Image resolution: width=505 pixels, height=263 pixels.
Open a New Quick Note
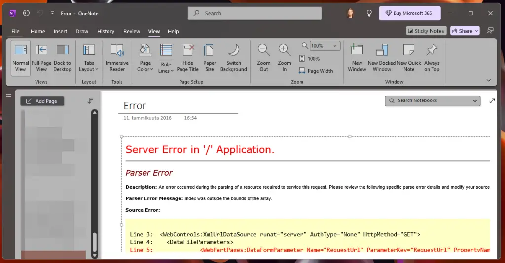409,58
